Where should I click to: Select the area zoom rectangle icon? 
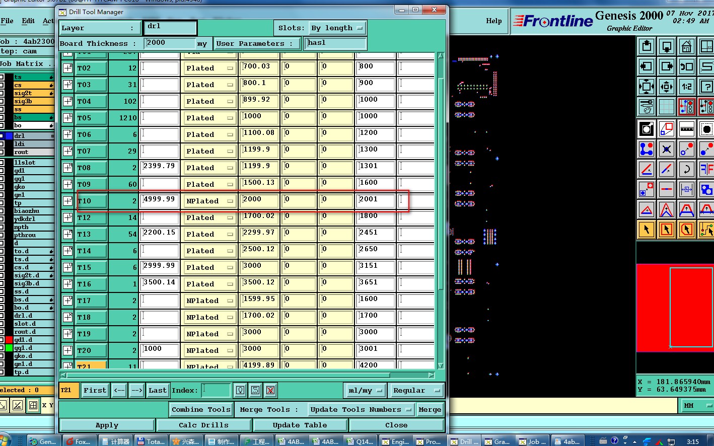click(x=666, y=129)
